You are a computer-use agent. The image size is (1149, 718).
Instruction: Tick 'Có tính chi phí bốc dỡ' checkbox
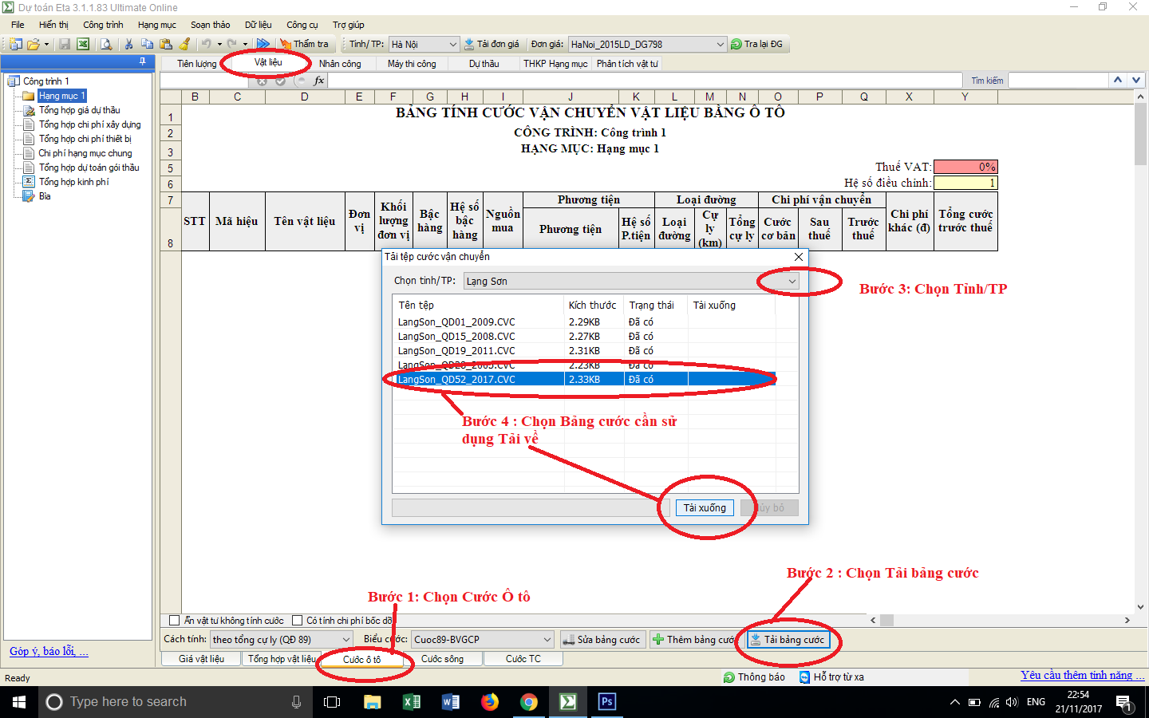[297, 621]
